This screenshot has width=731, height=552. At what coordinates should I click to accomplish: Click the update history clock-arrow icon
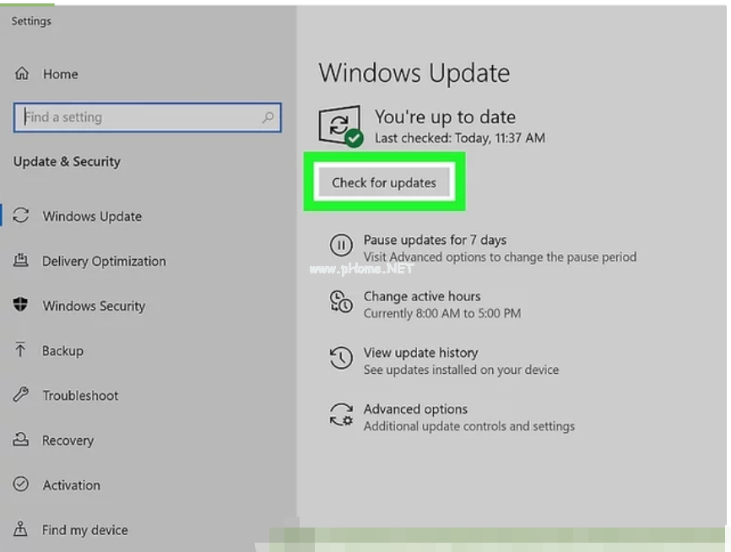(340, 359)
